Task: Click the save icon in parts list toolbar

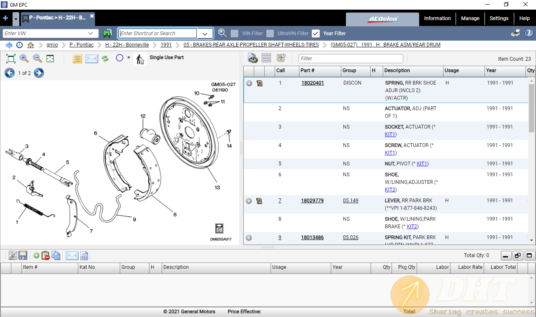Action: coord(23,255)
